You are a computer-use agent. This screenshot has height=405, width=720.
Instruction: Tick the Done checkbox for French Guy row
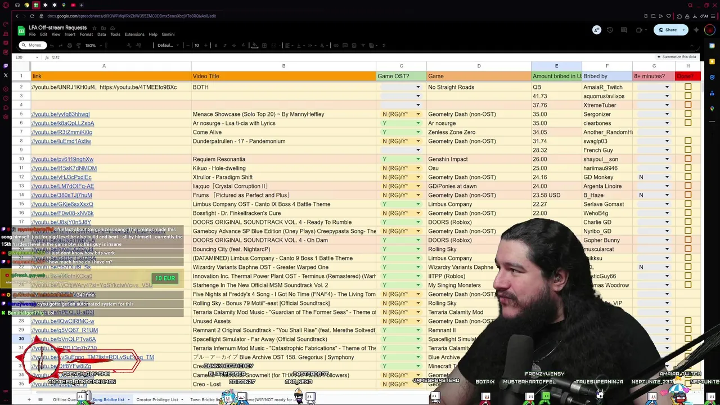click(x=688, y=150)
